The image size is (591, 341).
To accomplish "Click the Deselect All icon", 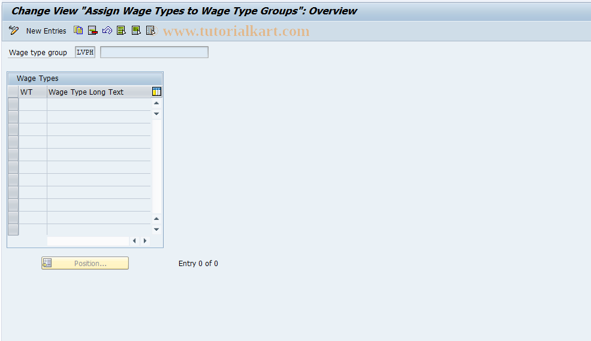I will tap(151, 31).
